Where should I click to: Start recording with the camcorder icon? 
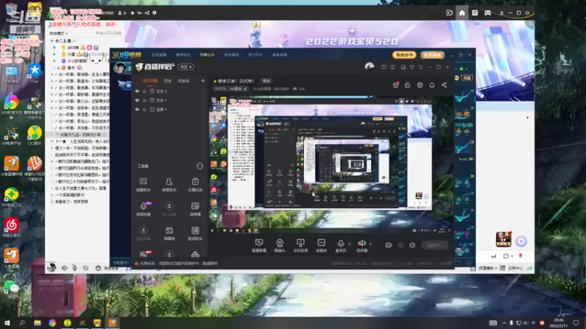tap(388, 246)
